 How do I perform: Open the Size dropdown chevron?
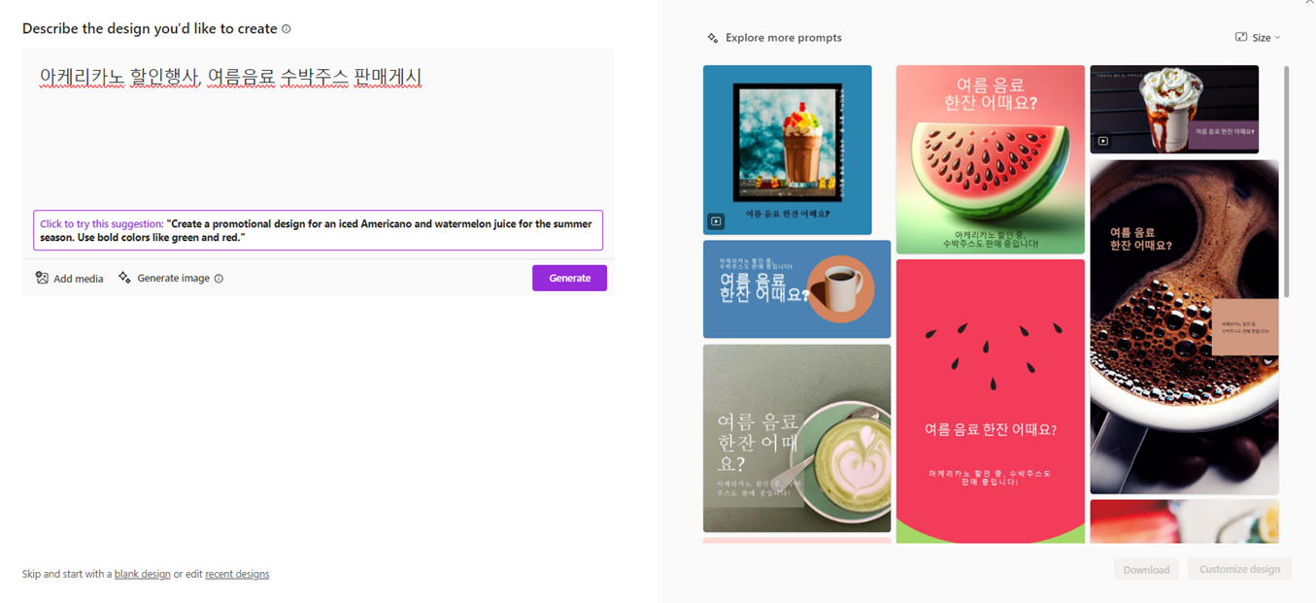(x=1277, y=38)
